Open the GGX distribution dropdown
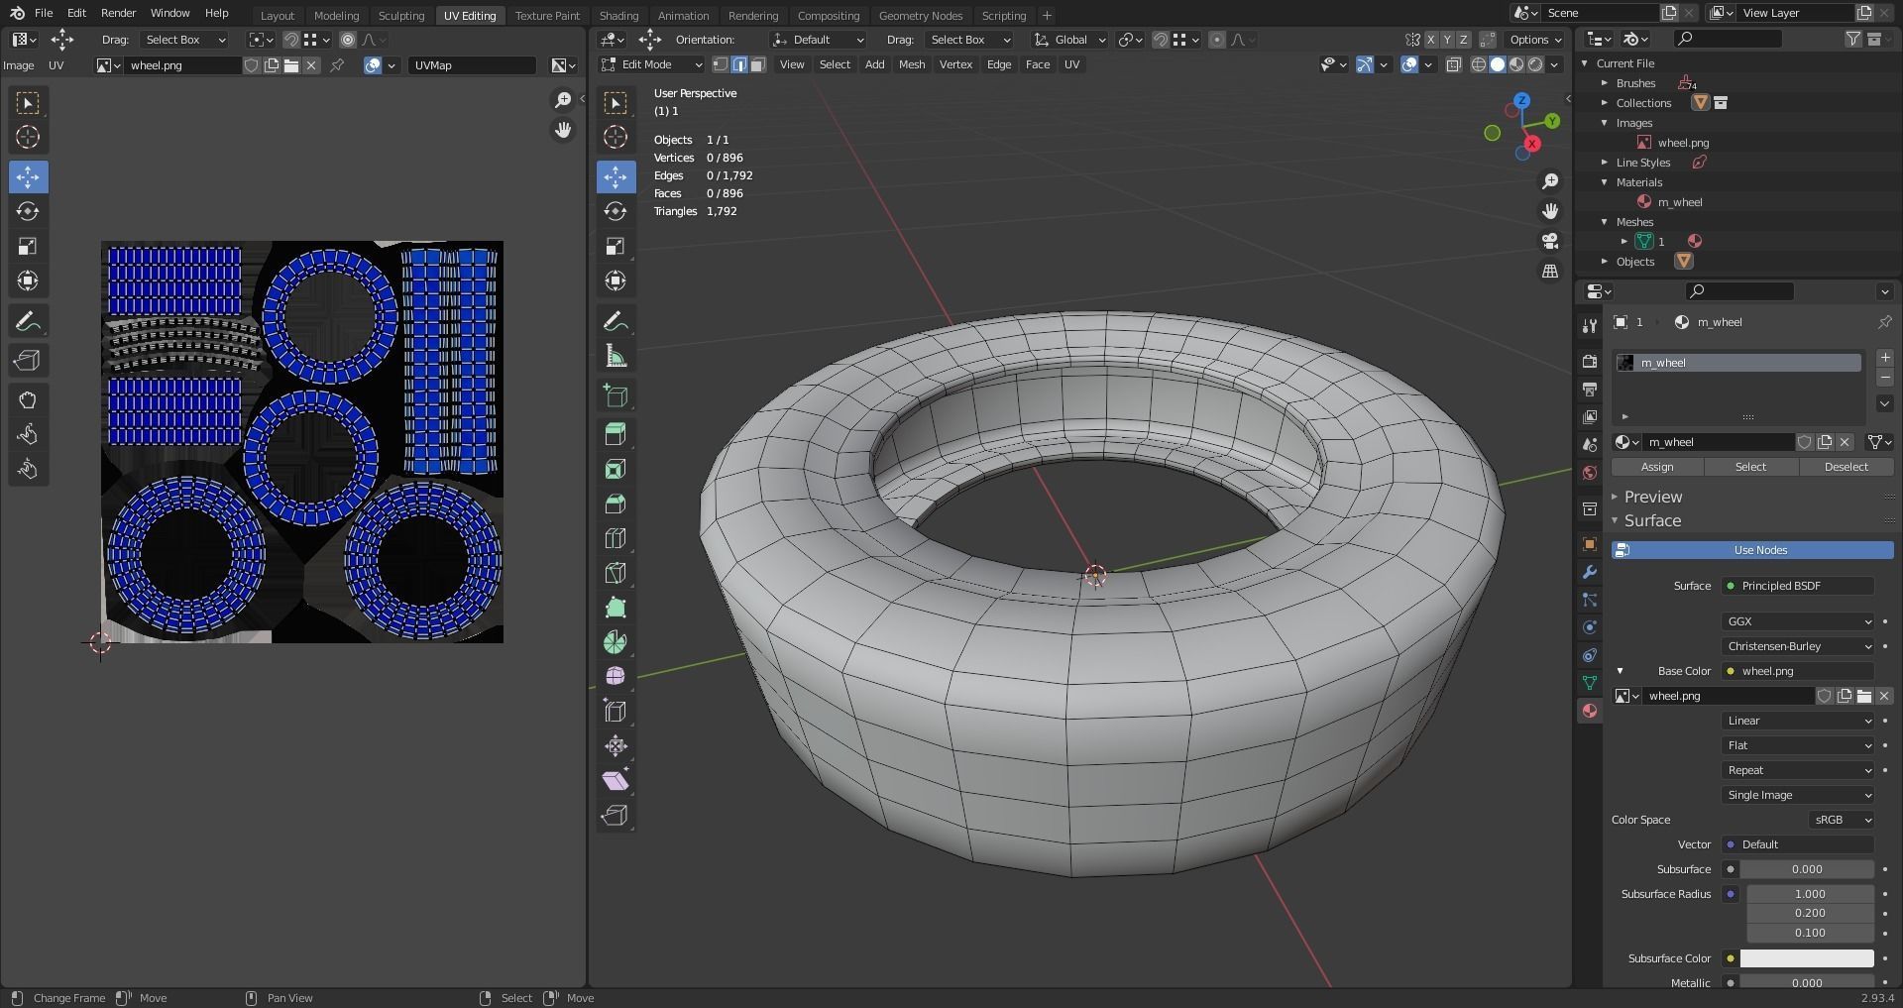 pyautogui.click(x=1798, y=621)
